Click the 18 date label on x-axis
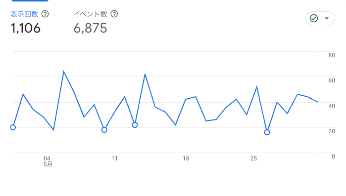Viewport: 346px width, 196px height. (186, 158)
